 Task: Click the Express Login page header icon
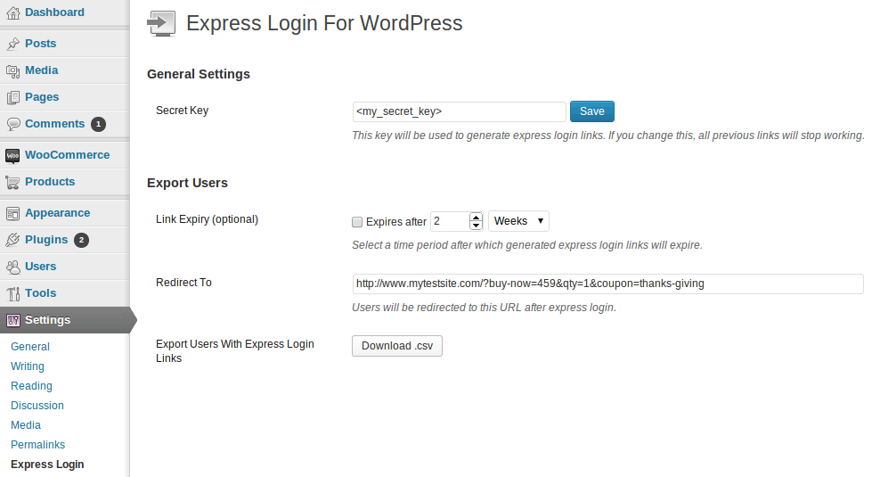161,23
